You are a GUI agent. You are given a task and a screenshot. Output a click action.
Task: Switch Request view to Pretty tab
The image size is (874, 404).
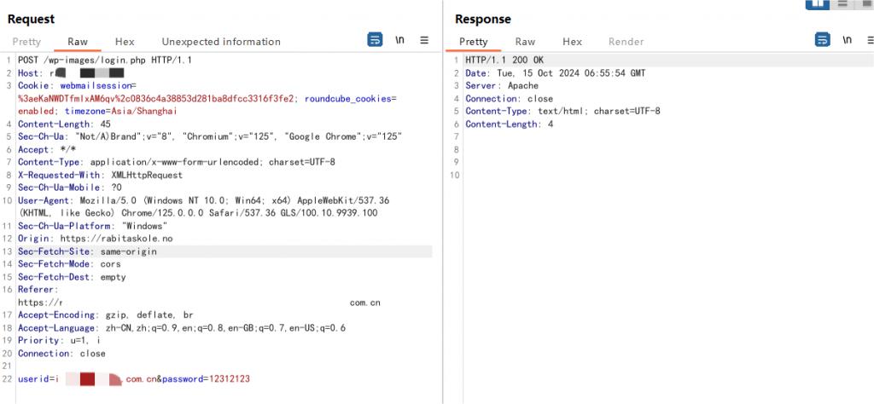26,42
